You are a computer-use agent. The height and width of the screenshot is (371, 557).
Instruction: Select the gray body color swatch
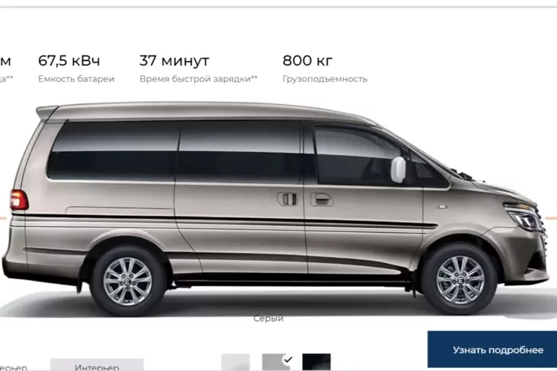click(276, 362)
